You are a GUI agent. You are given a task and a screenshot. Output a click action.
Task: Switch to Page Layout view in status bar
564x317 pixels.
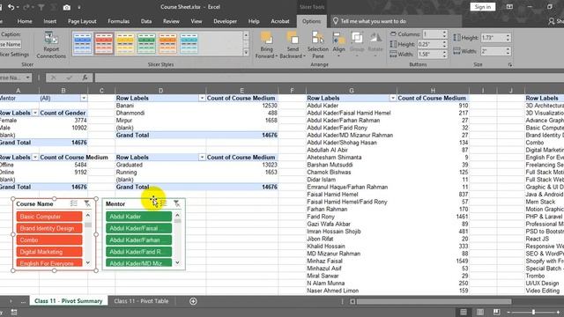[x=479, y=312]
